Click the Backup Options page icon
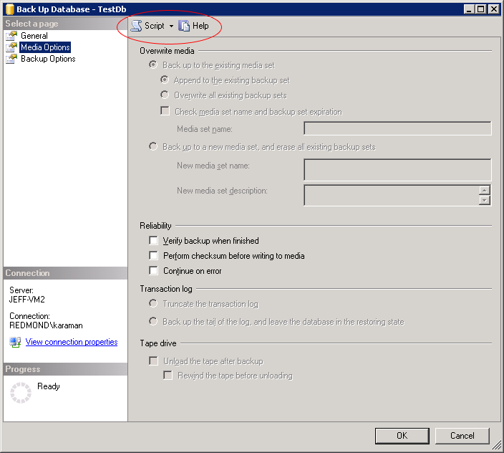This screenshot has height=453, width=504. pyautogui.click(x=11, y=59)
